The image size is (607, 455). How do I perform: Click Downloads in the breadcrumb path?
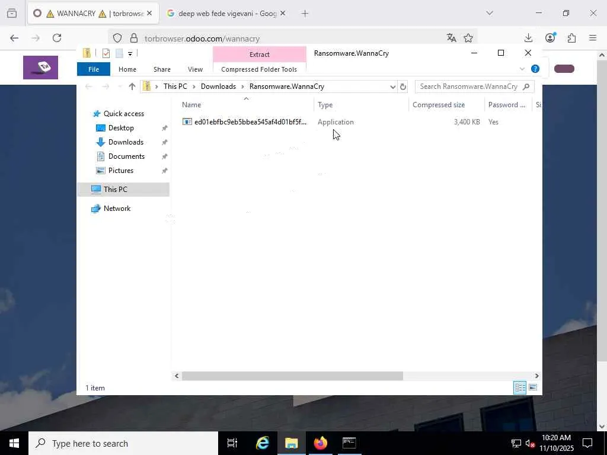218,86
